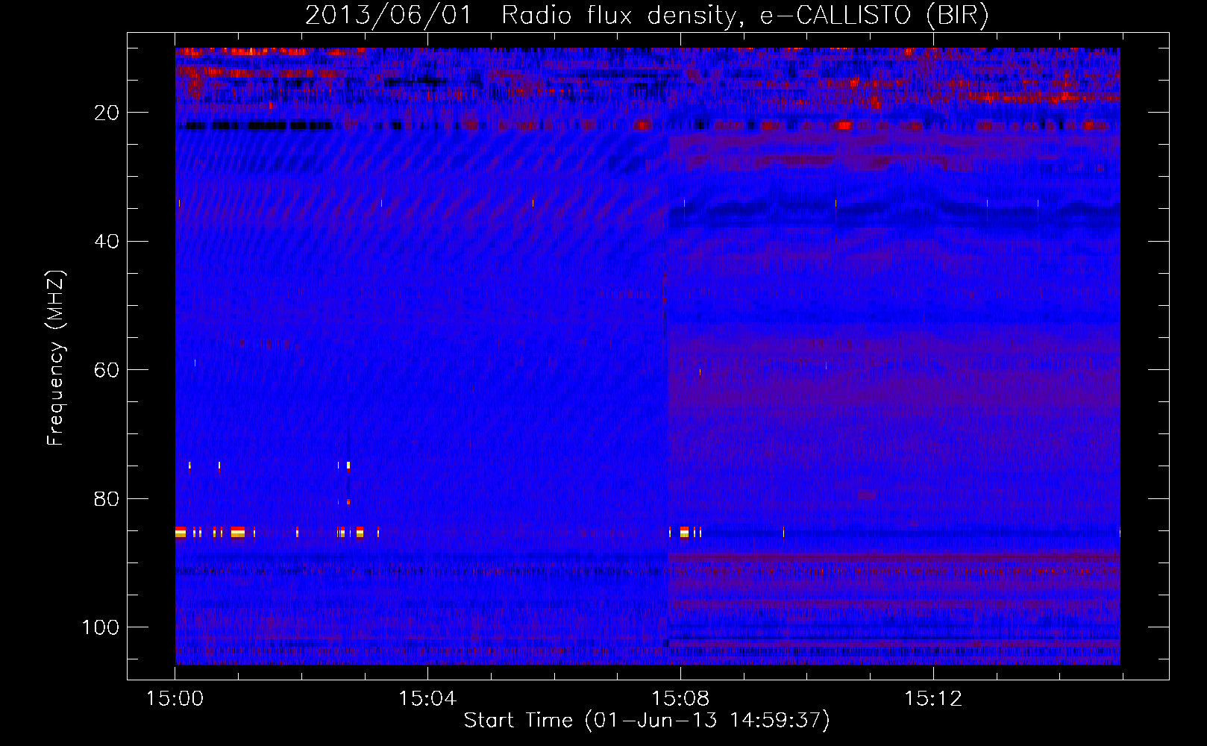
Task: Click the 15:08 time tick label
Action: (680, 699)
